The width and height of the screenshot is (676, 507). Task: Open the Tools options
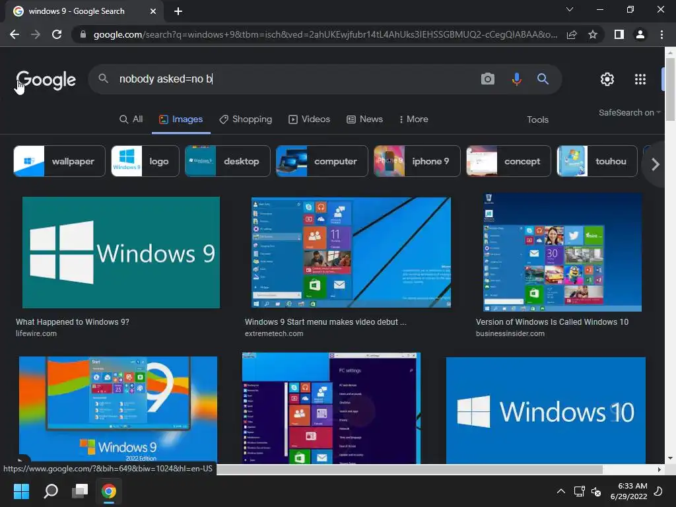pyautogui.click(x=537, y=120)
